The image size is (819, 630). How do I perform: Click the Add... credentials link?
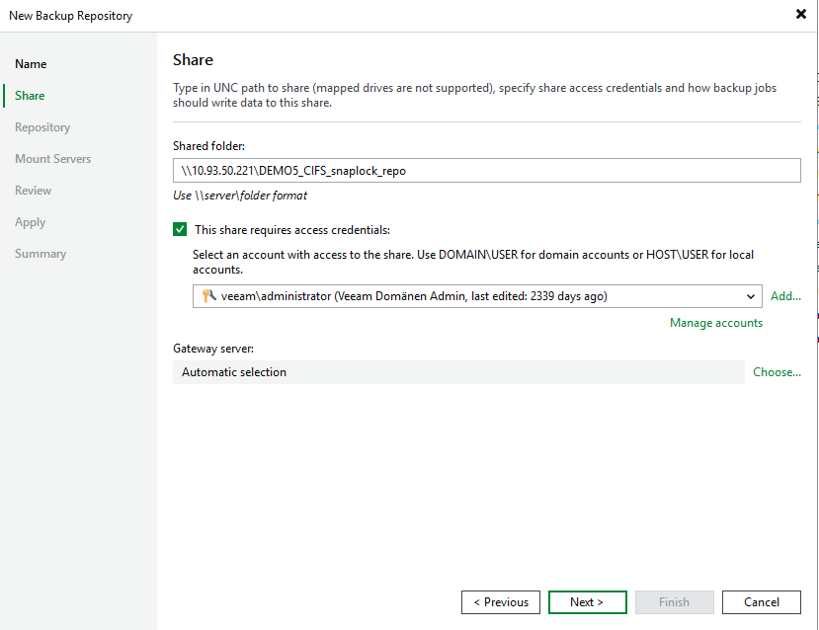click(785, 296)
